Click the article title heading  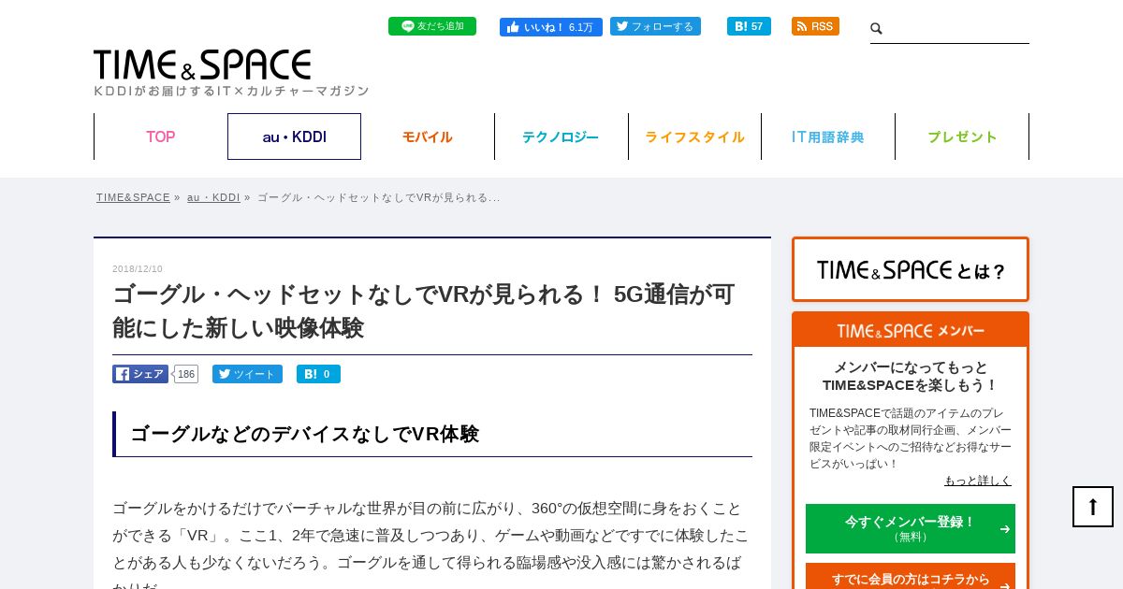click(424, 311)
